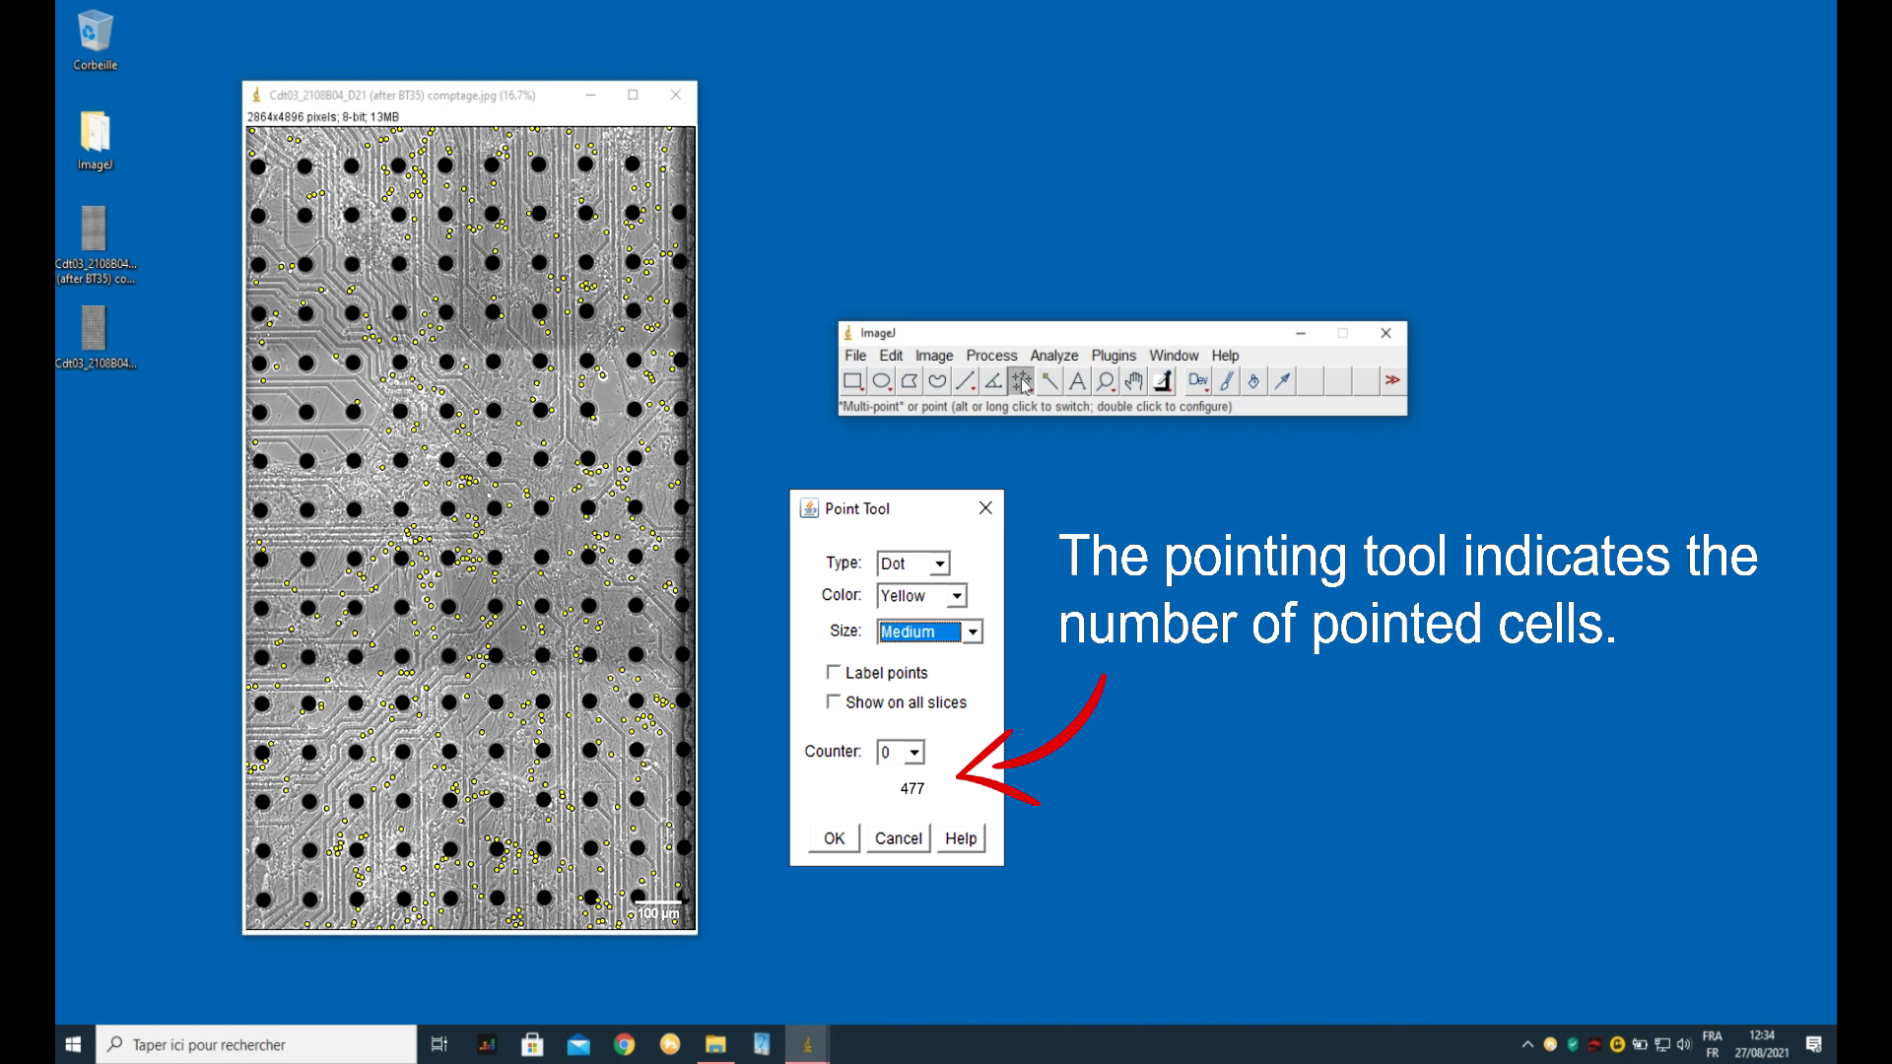1892x1064 pixels.
Task: Activate the Wand tracing tool
Action: pyautogui.click(x=1049, y=381)
